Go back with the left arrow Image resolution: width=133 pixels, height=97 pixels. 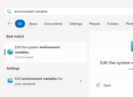(10, 24)
